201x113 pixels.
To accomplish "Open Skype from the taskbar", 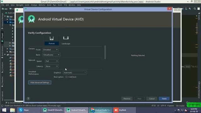I will (x=29, y=110).
